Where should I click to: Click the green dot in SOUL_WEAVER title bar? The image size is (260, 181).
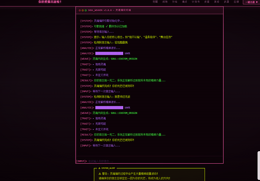[86, 10]
